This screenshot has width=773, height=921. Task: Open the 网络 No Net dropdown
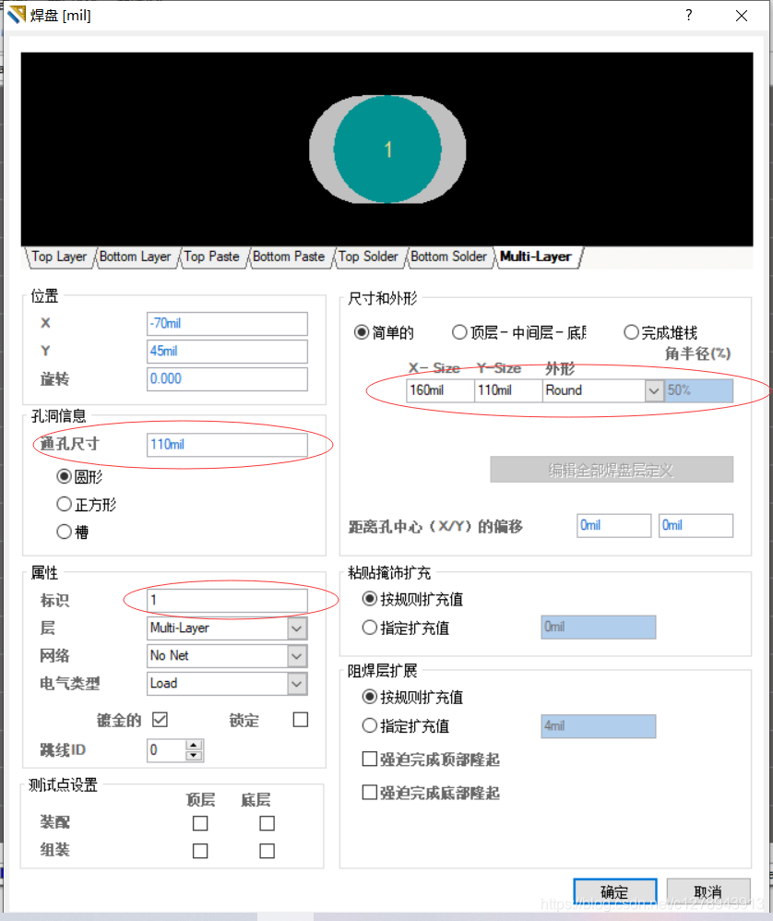coord(297,656)
